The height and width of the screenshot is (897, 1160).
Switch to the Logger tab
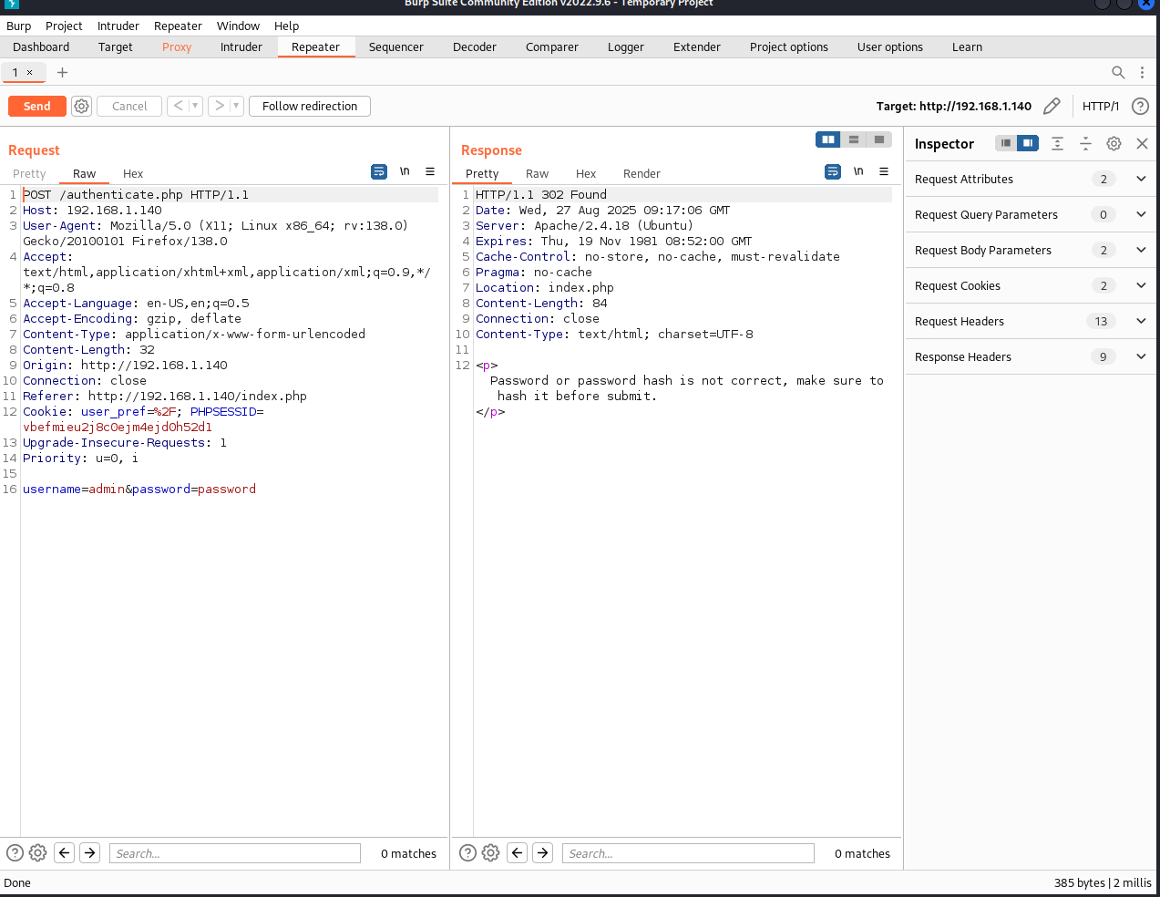[x=626, y=47]
